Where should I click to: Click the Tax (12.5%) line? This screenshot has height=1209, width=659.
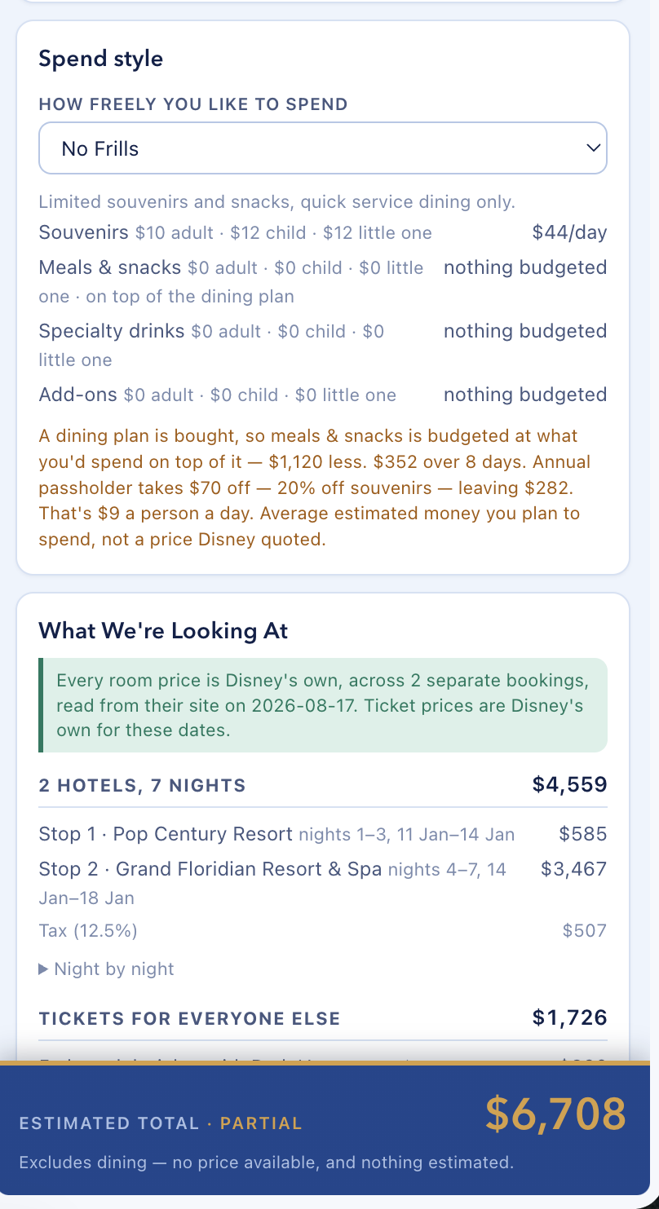323,930
